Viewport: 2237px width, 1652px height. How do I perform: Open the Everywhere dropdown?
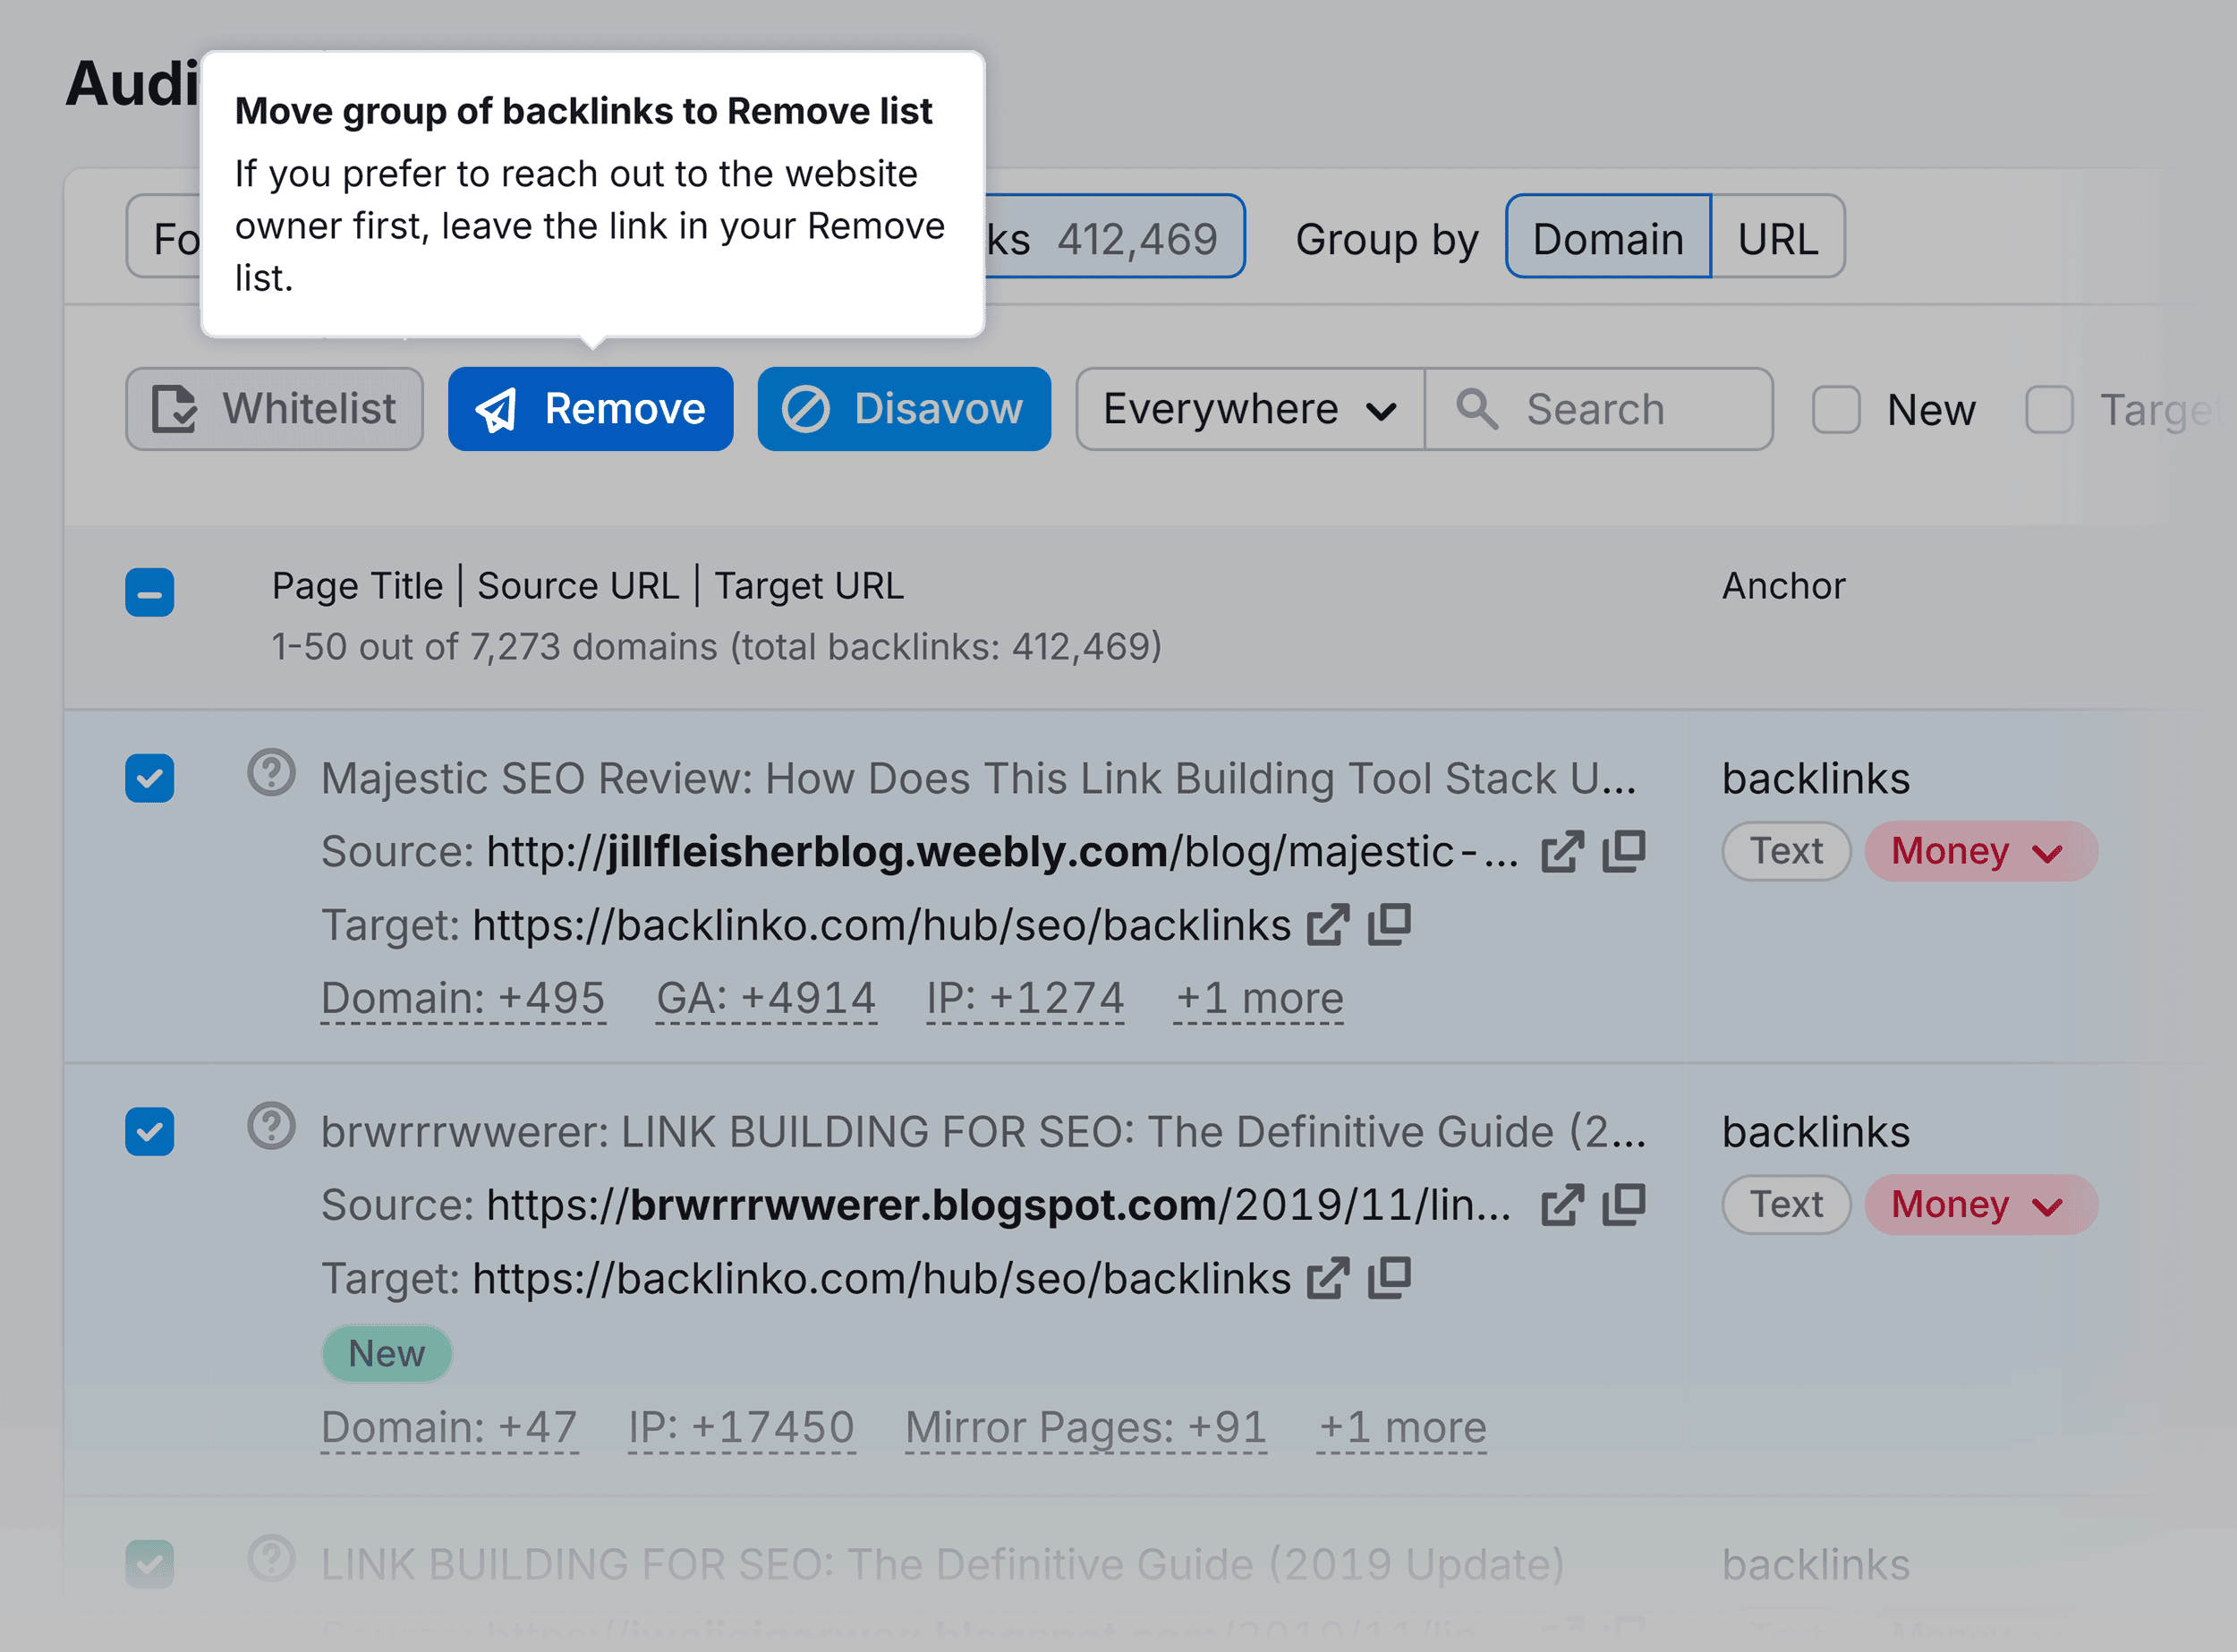(x=1248, y=409)
